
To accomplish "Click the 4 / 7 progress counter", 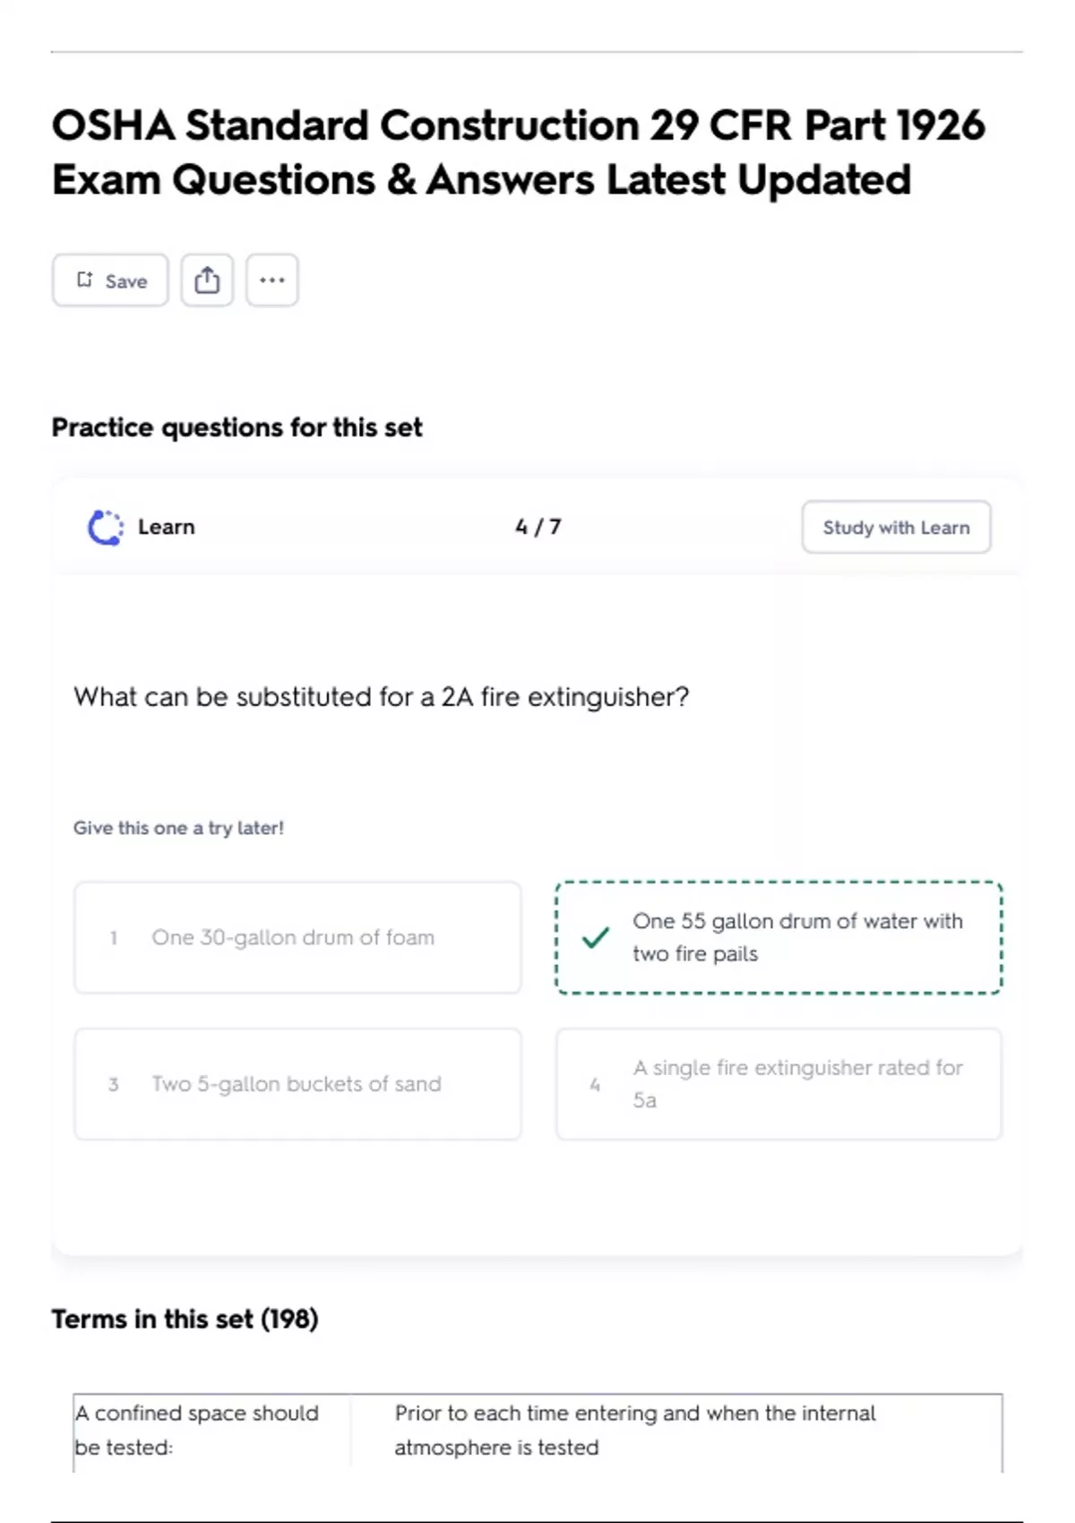I will coord(537,528).
